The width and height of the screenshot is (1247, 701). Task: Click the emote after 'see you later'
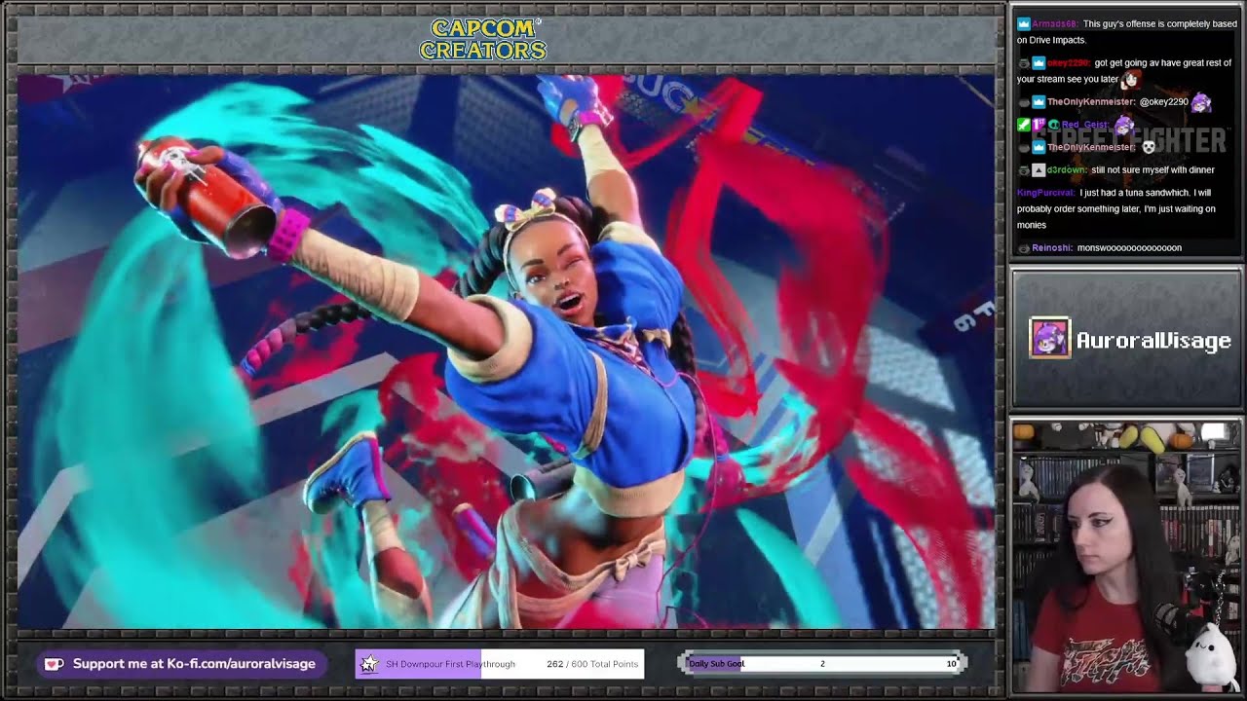(x=1132, y=80)
